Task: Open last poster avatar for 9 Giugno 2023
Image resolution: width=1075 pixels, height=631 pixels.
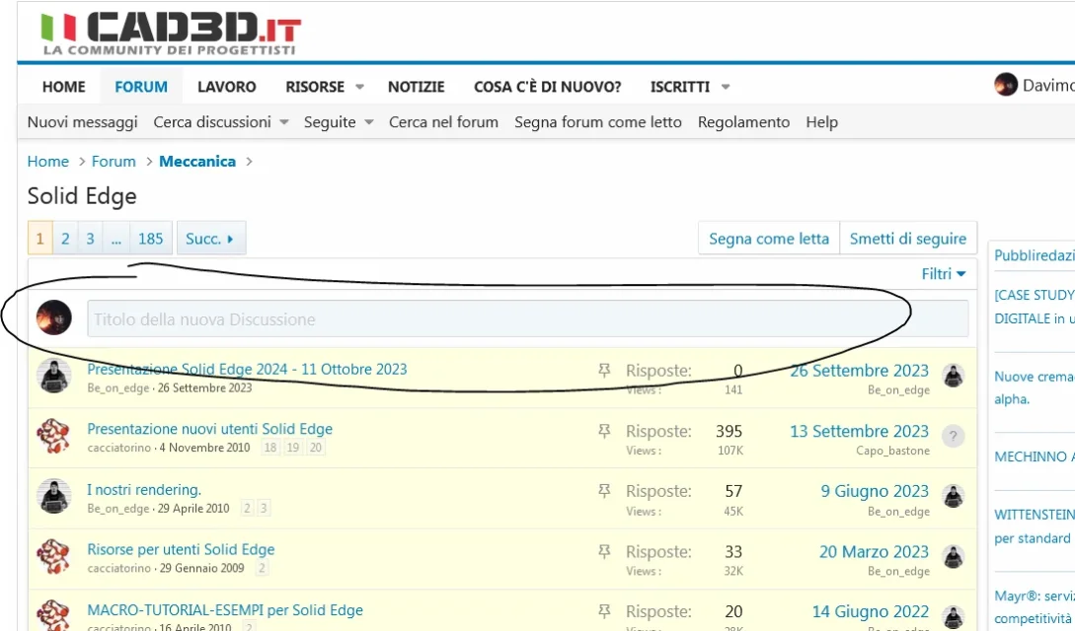Action: pyautogui.click(x=953, y=496)
